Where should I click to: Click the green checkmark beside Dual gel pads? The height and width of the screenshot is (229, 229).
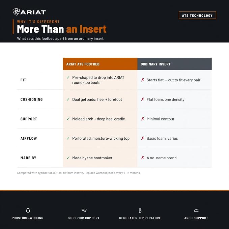coord(68,99)
